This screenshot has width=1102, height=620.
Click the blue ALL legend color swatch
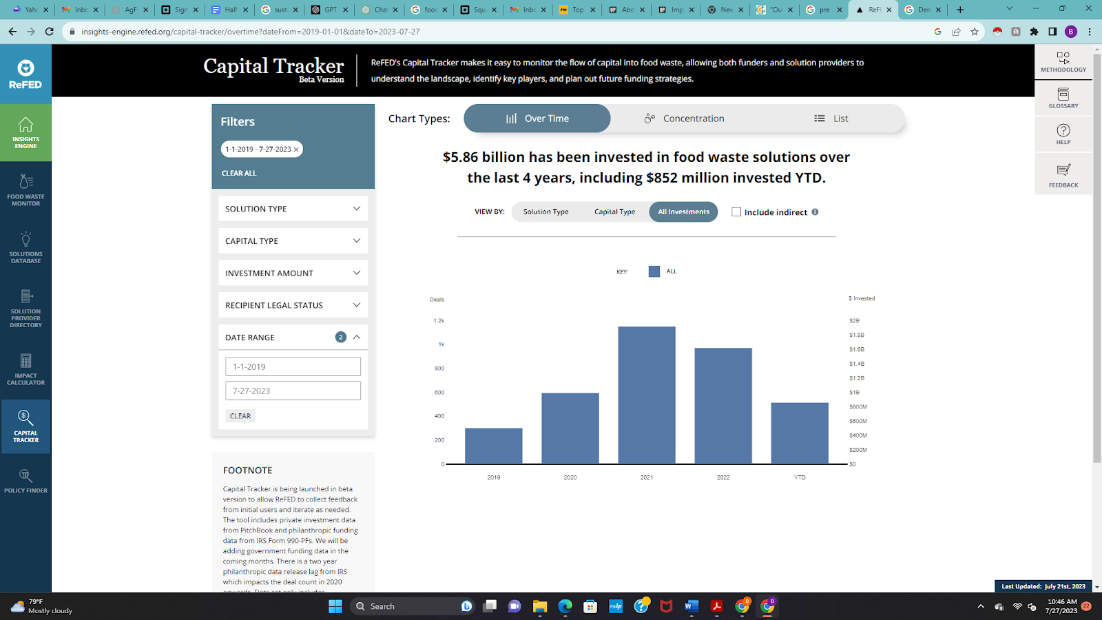654,271
